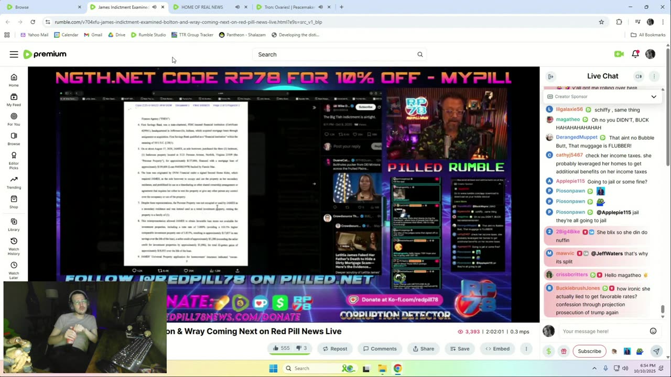Screen dimensions: 671x377
Task: Open more video options menu
Action: click(526, 349)
